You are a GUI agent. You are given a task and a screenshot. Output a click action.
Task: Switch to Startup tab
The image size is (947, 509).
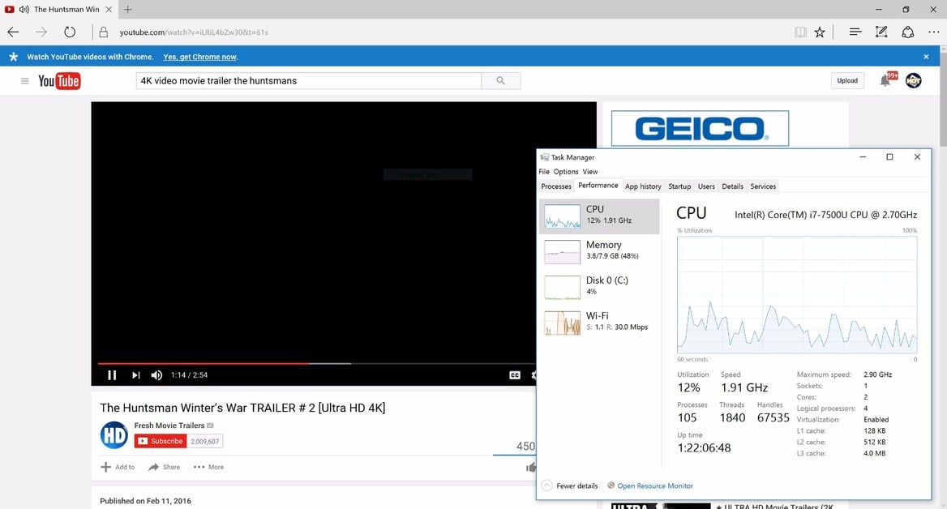pos(679,186)
